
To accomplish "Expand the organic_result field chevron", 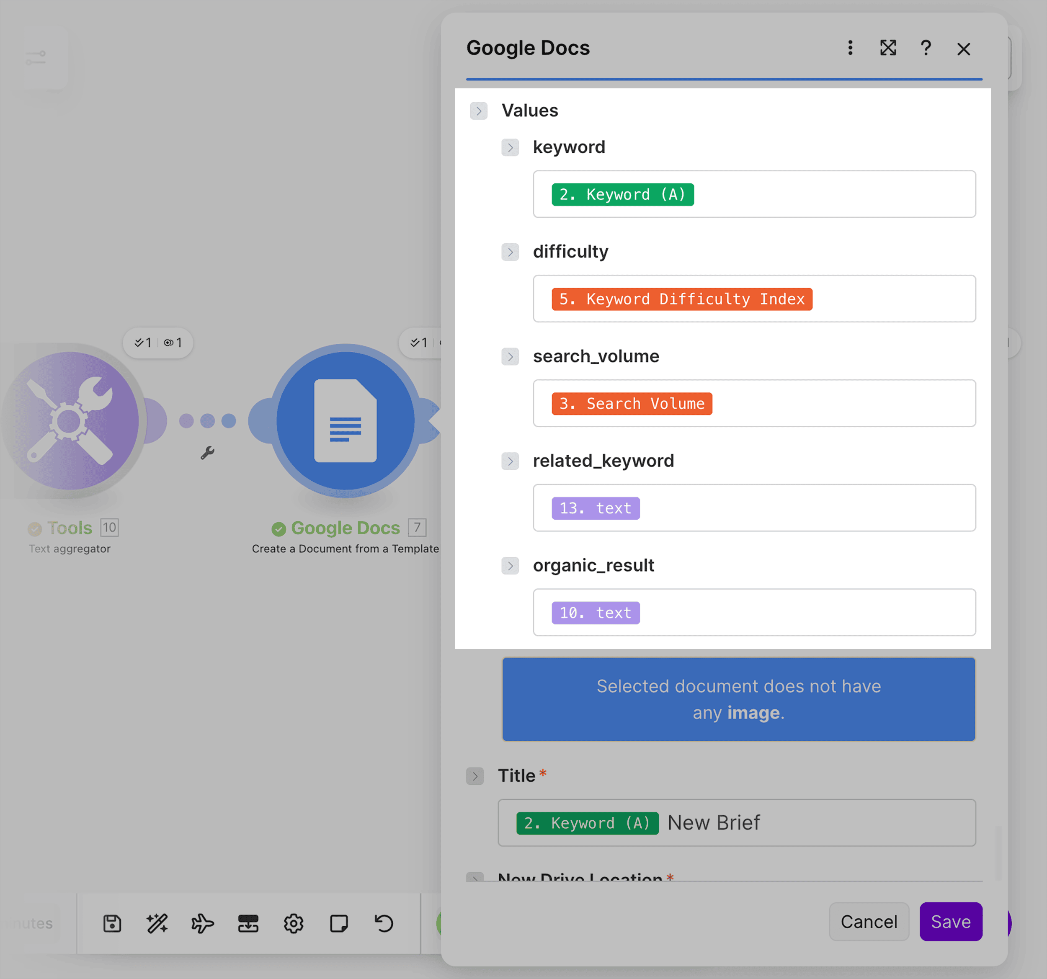I will click(510, 566).
